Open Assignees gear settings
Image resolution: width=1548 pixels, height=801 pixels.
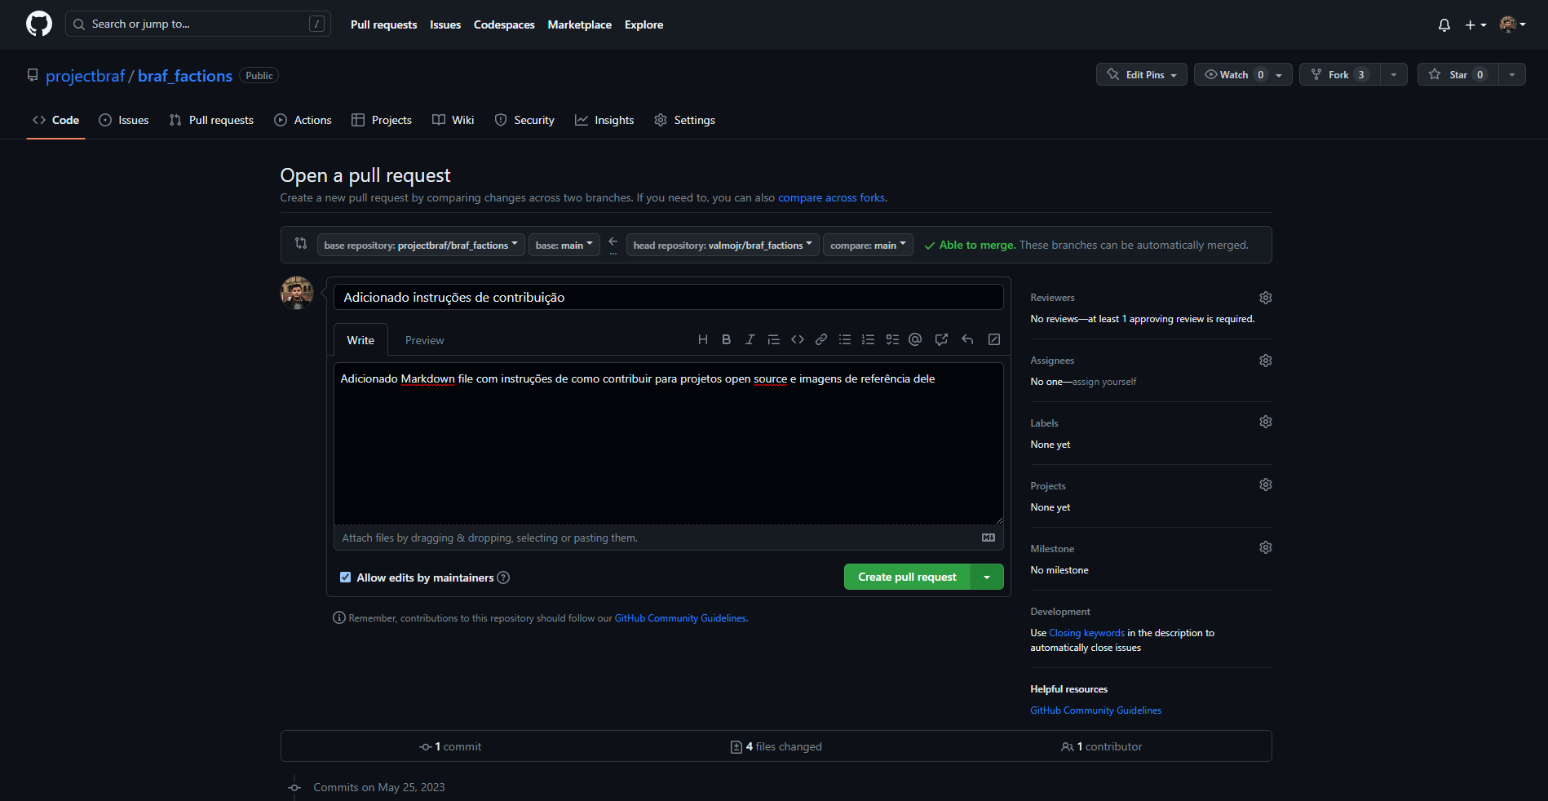(1266, 361)
